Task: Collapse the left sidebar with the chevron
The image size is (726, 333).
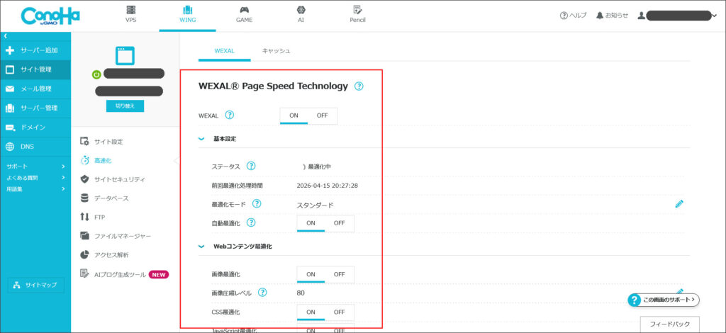Action: (x=5, y=35)
